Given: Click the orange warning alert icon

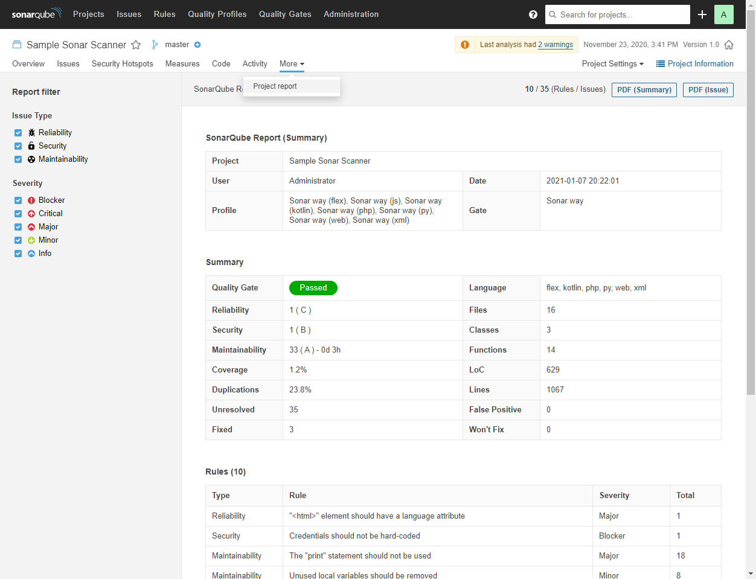Looking at the screenshot, I should [x=465, y=45].
